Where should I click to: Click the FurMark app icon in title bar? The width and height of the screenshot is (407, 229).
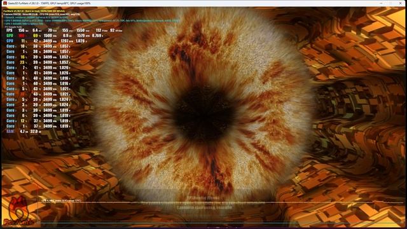tap(4, 3)
